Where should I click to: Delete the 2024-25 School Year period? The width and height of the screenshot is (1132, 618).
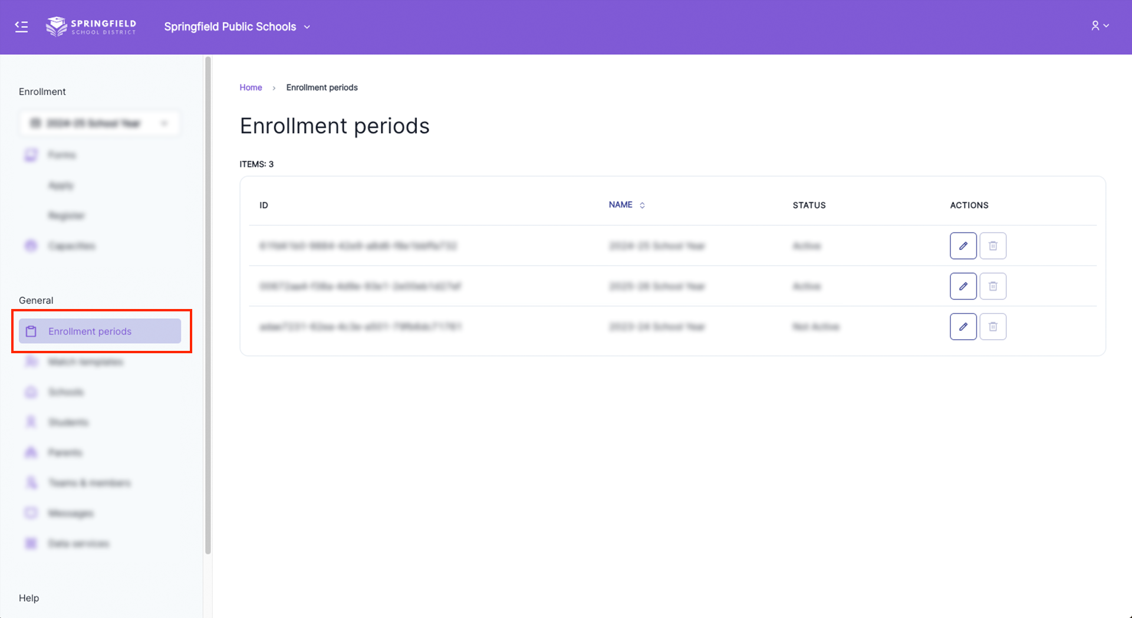993,246
